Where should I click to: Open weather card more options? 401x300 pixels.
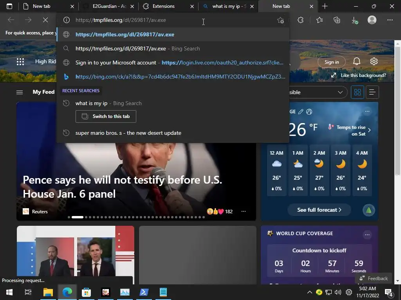coord(367,111)
